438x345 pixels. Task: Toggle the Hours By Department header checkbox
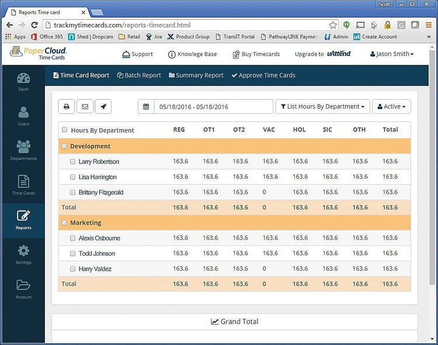click(x=64, y=130)
